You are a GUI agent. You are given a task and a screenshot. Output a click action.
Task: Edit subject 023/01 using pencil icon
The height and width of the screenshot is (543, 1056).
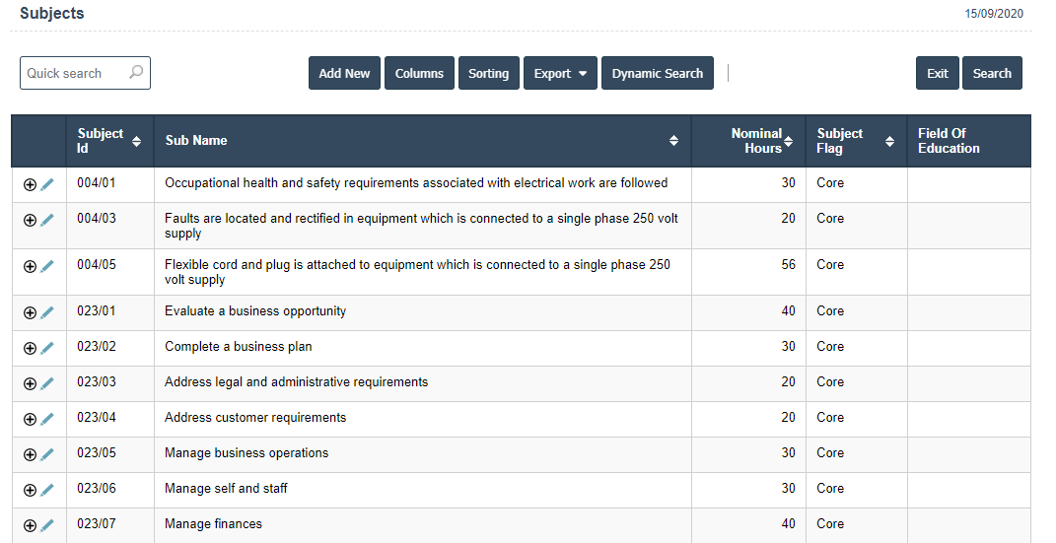point(47,312)
